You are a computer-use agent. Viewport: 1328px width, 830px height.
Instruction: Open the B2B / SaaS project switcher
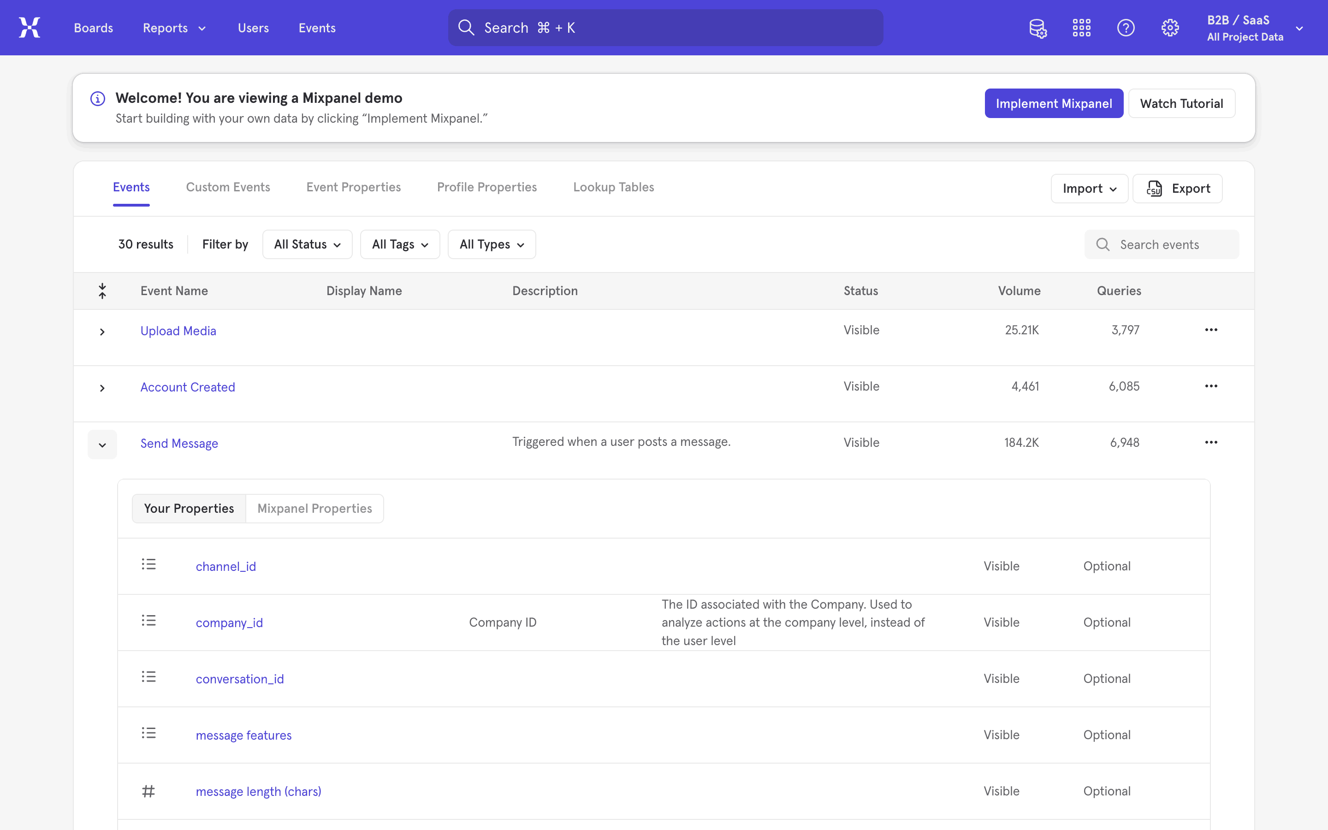point(1255,28)
